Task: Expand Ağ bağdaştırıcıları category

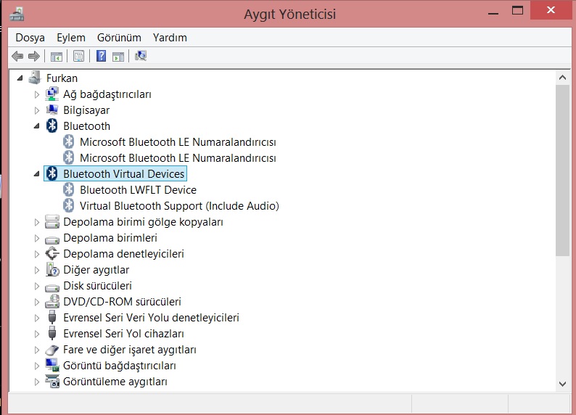Action: click(x=36, y=94)
